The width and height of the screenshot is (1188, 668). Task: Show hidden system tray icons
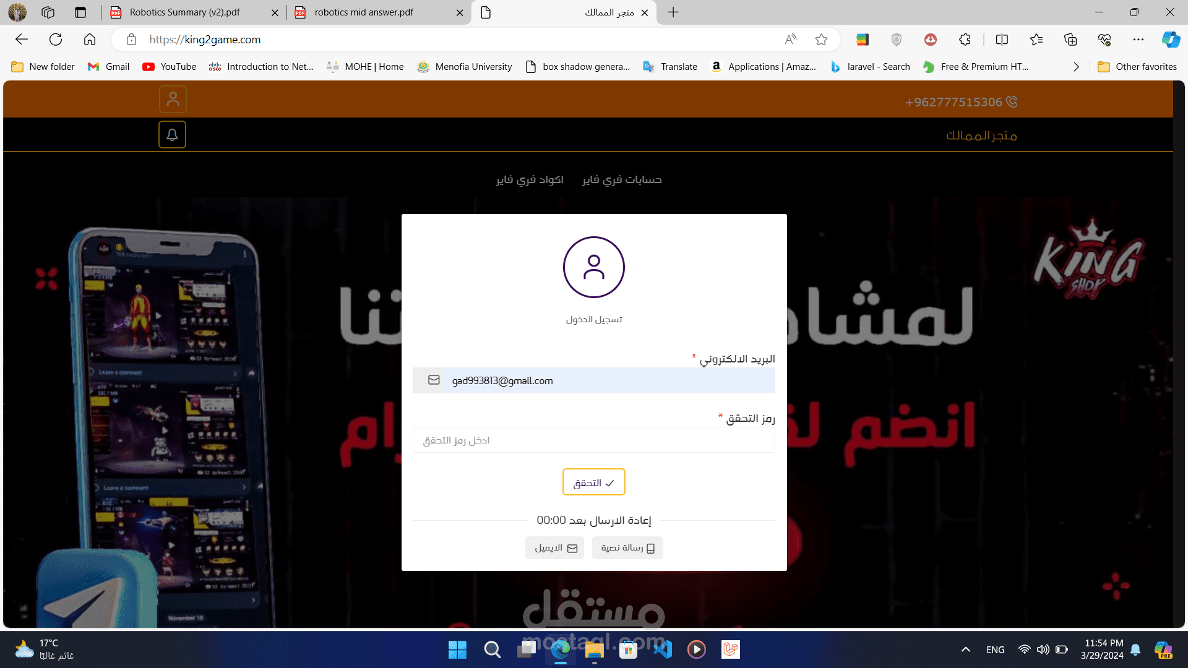(965, 649)
